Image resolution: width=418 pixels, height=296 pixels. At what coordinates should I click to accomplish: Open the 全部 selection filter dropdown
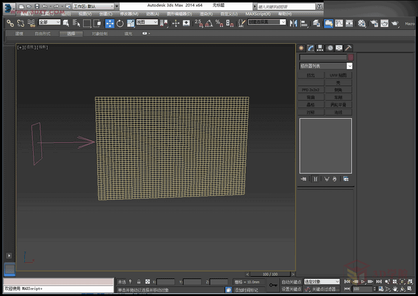pyautogui.click(x=49, y=23)
